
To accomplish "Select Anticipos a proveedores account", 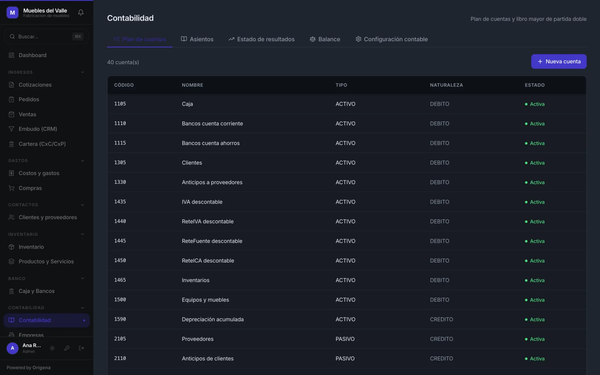I will point(346,182).
